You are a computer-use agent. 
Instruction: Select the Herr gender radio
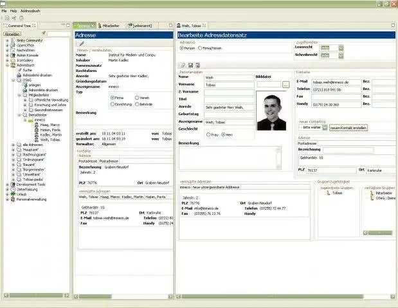click(x=223, y=134)
